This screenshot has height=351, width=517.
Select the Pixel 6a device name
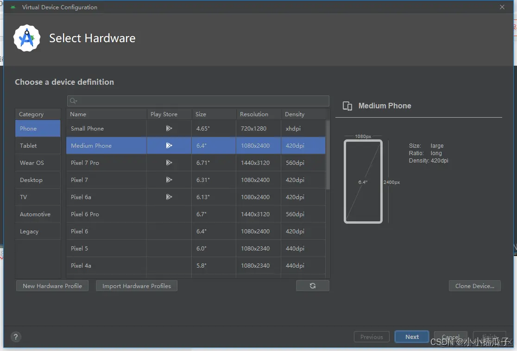tap(81, 197)
